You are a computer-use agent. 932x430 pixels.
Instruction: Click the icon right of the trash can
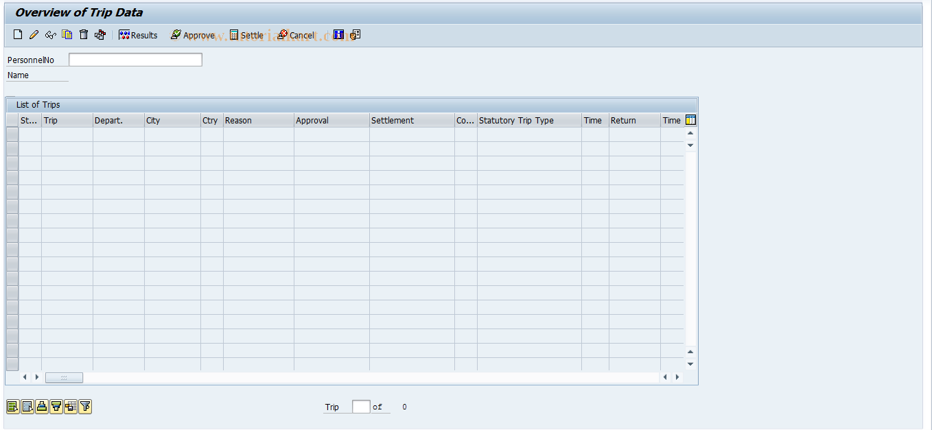[x=100, y=35]
